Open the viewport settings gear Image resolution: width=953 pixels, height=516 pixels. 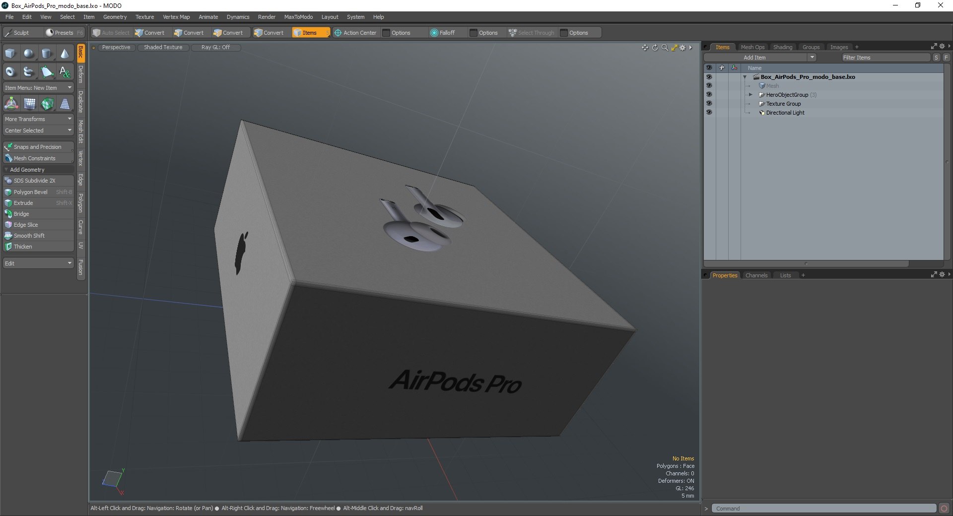682,48
